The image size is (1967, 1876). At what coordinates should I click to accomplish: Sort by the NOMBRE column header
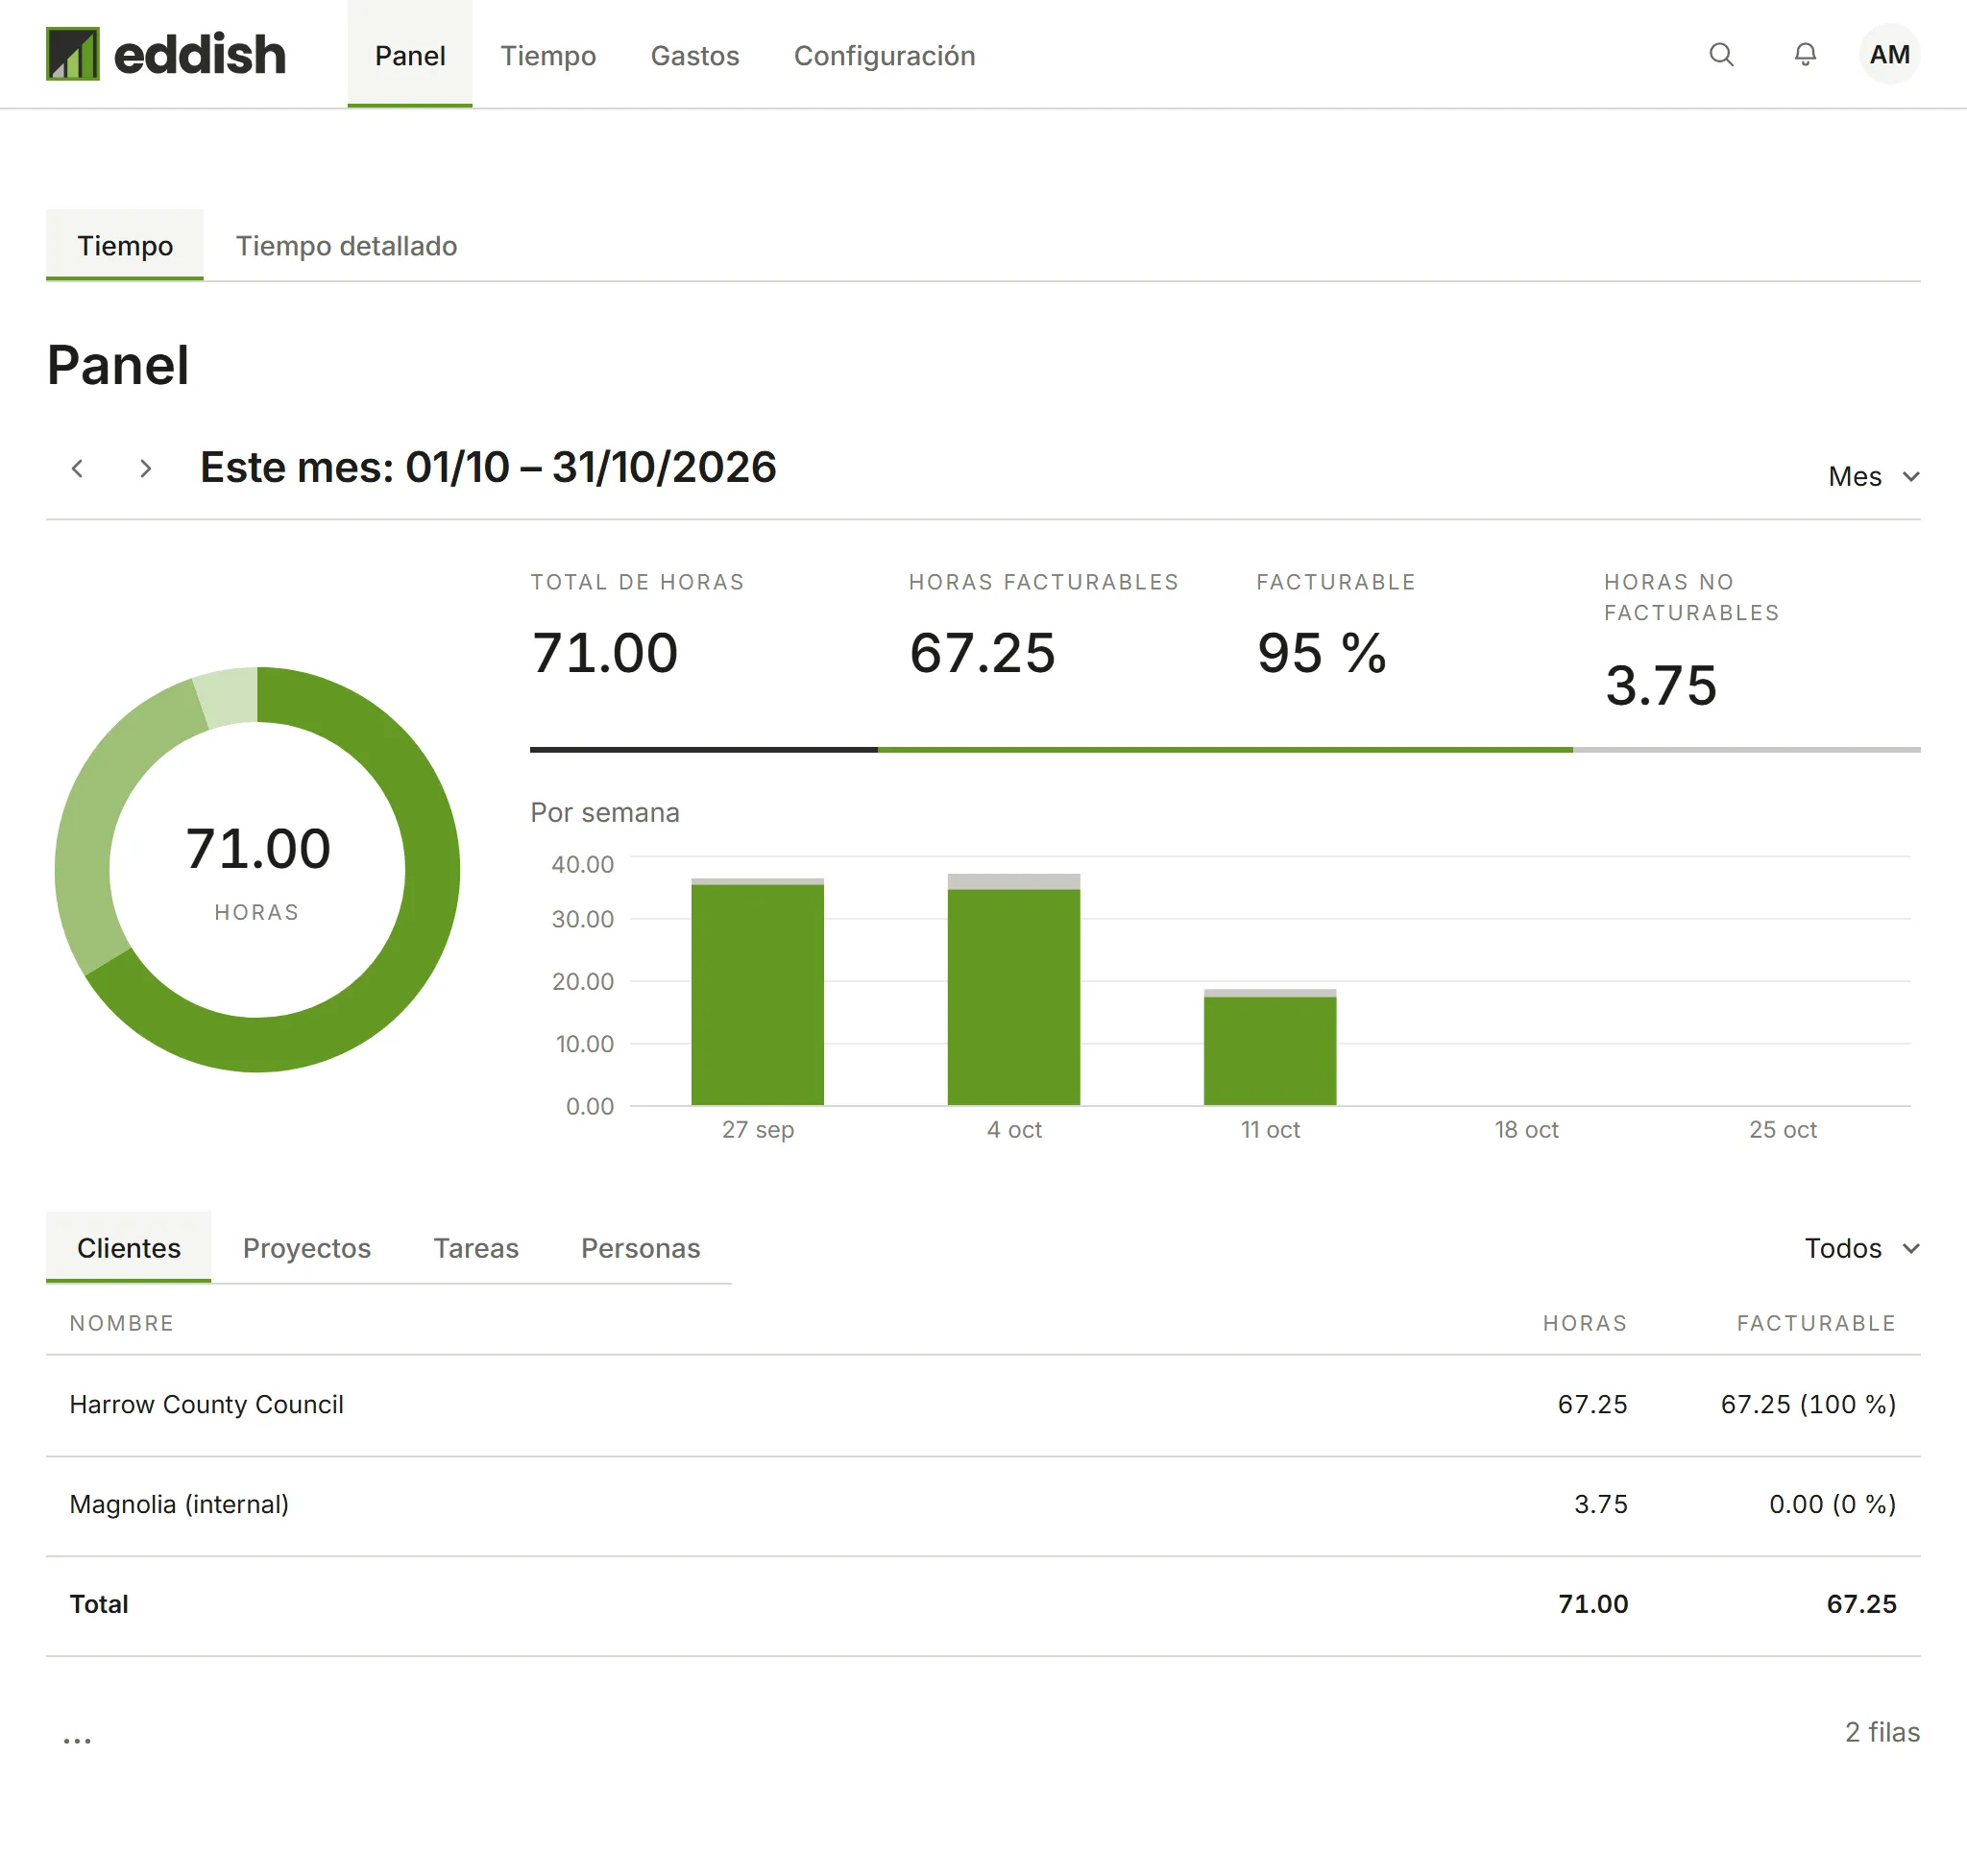click(121, 1323)
